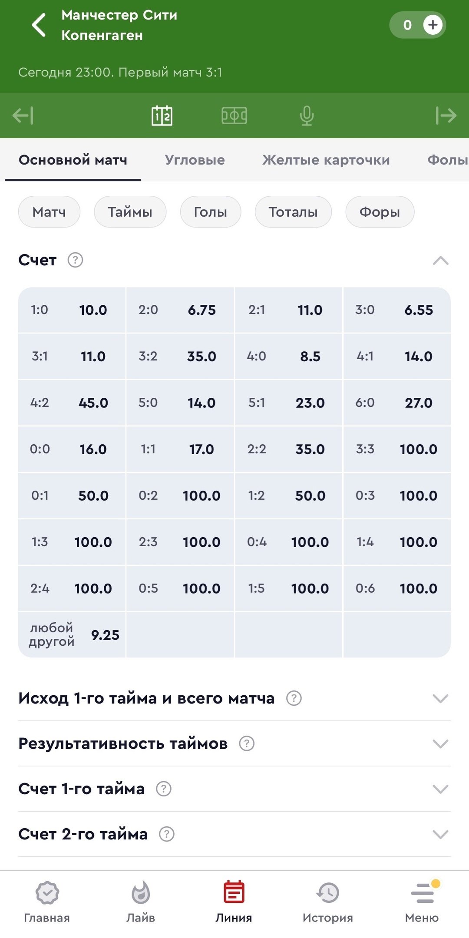Select the Тоталы filter chip

293,212
